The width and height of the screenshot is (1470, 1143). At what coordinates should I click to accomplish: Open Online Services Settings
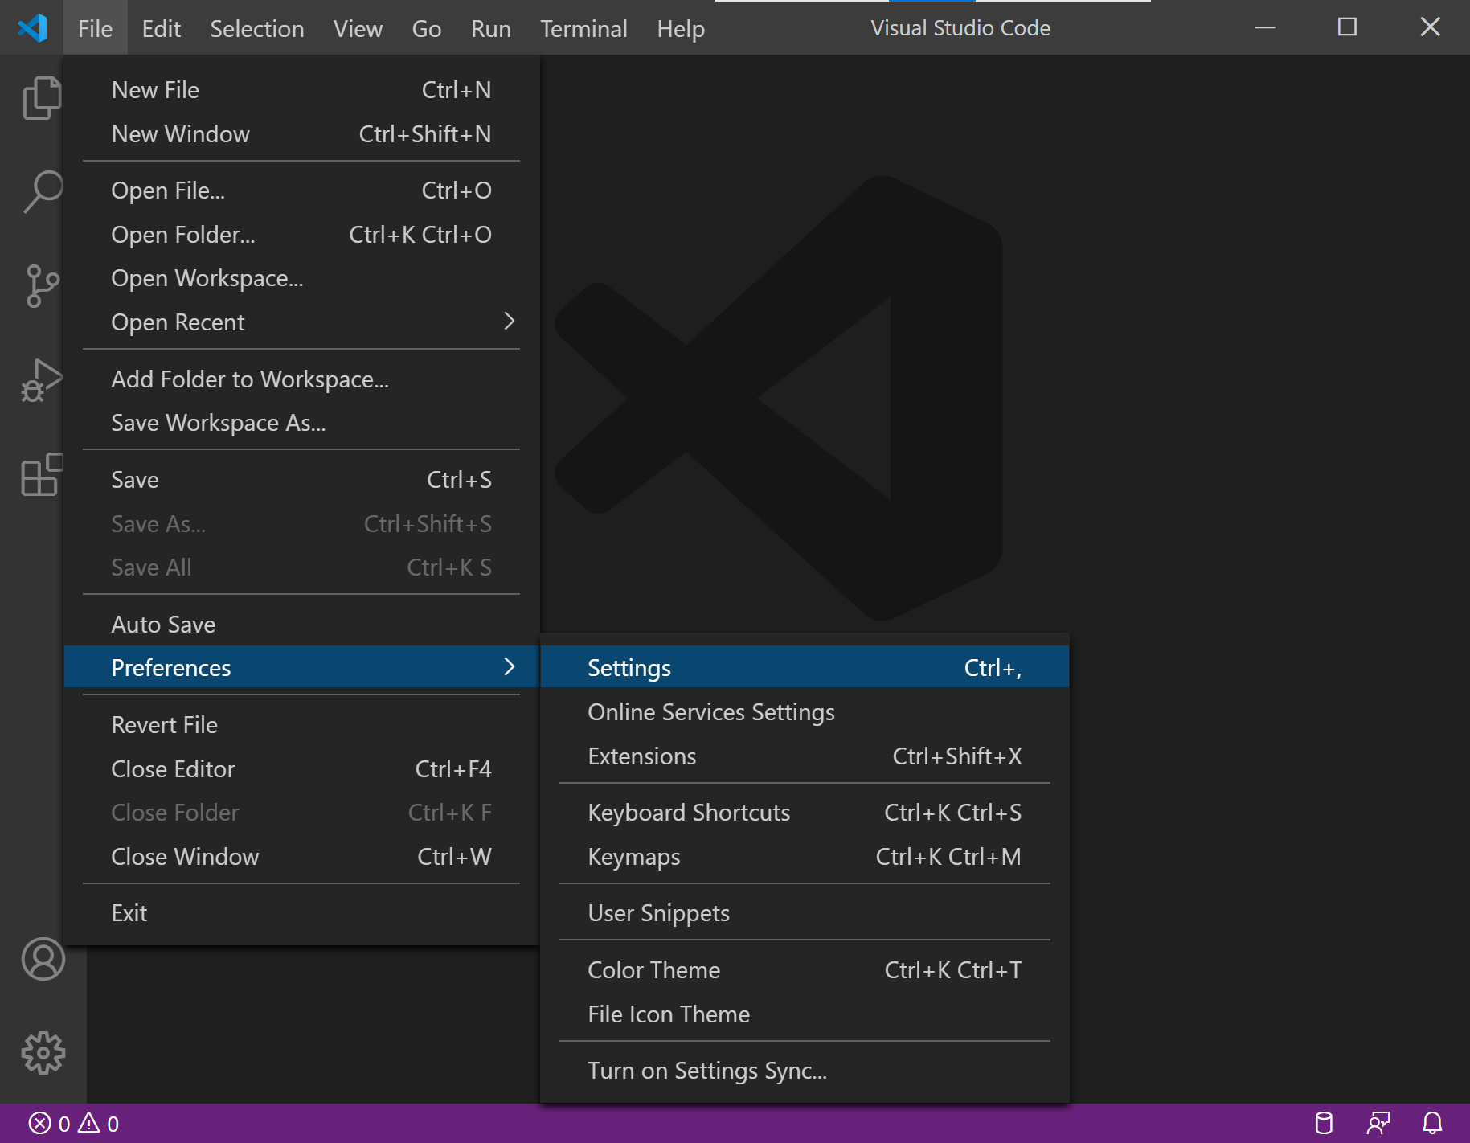805,712
